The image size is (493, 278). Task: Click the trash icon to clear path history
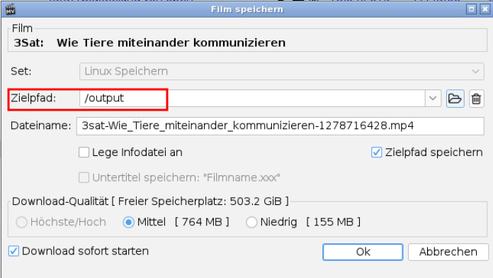pyautogui.click(x=476, y=99)
